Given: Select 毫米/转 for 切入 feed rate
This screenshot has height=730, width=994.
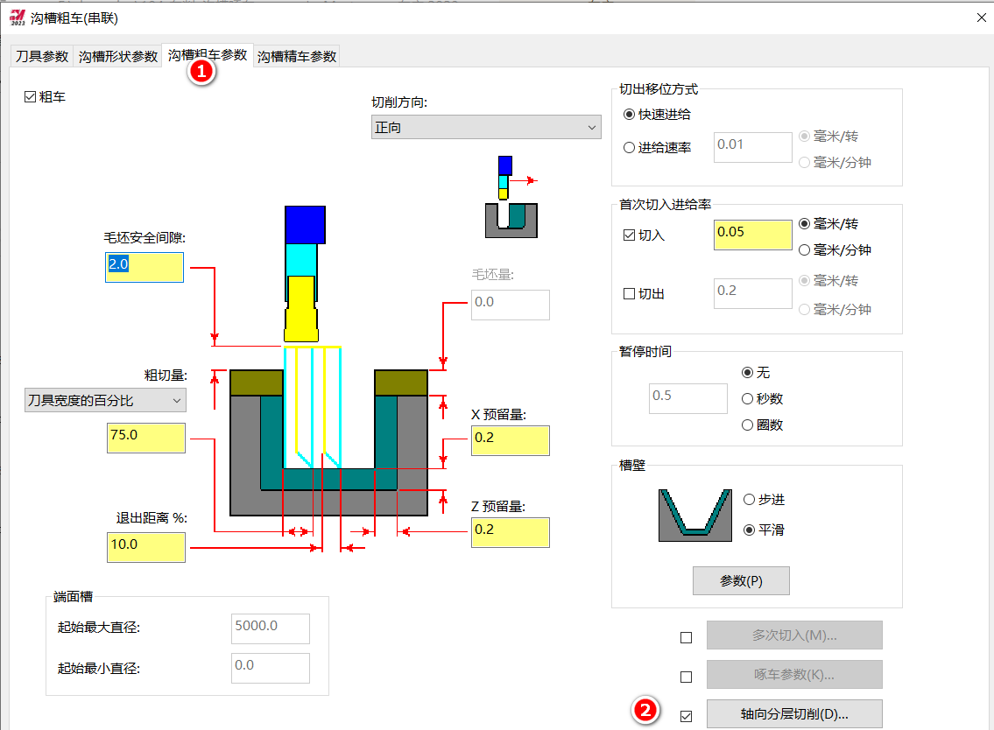Looking at the screenshot, I should [x=804, y=224].
